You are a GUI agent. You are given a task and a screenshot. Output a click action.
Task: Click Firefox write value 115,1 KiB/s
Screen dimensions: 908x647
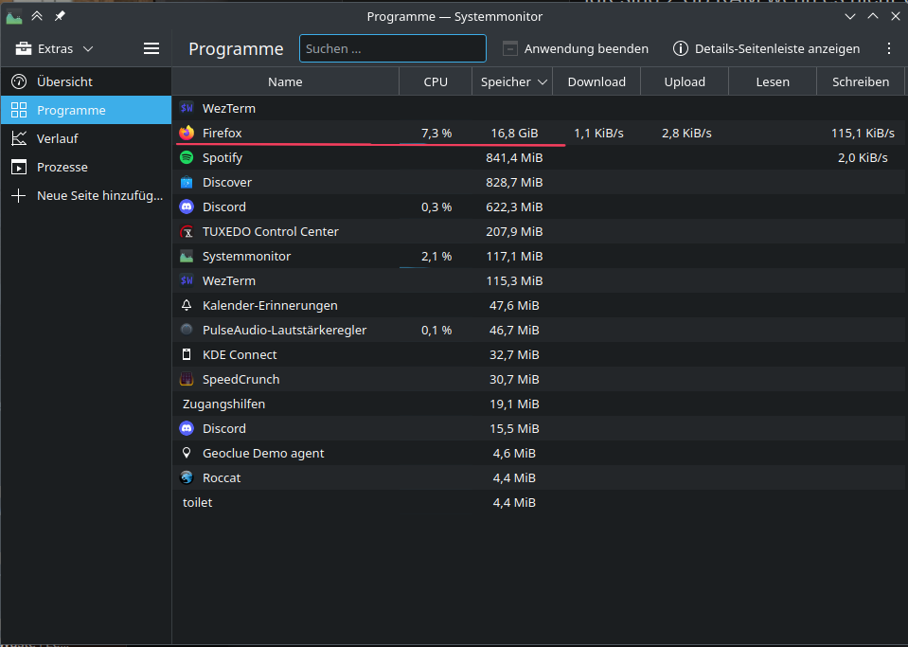[x=863, y=133]
